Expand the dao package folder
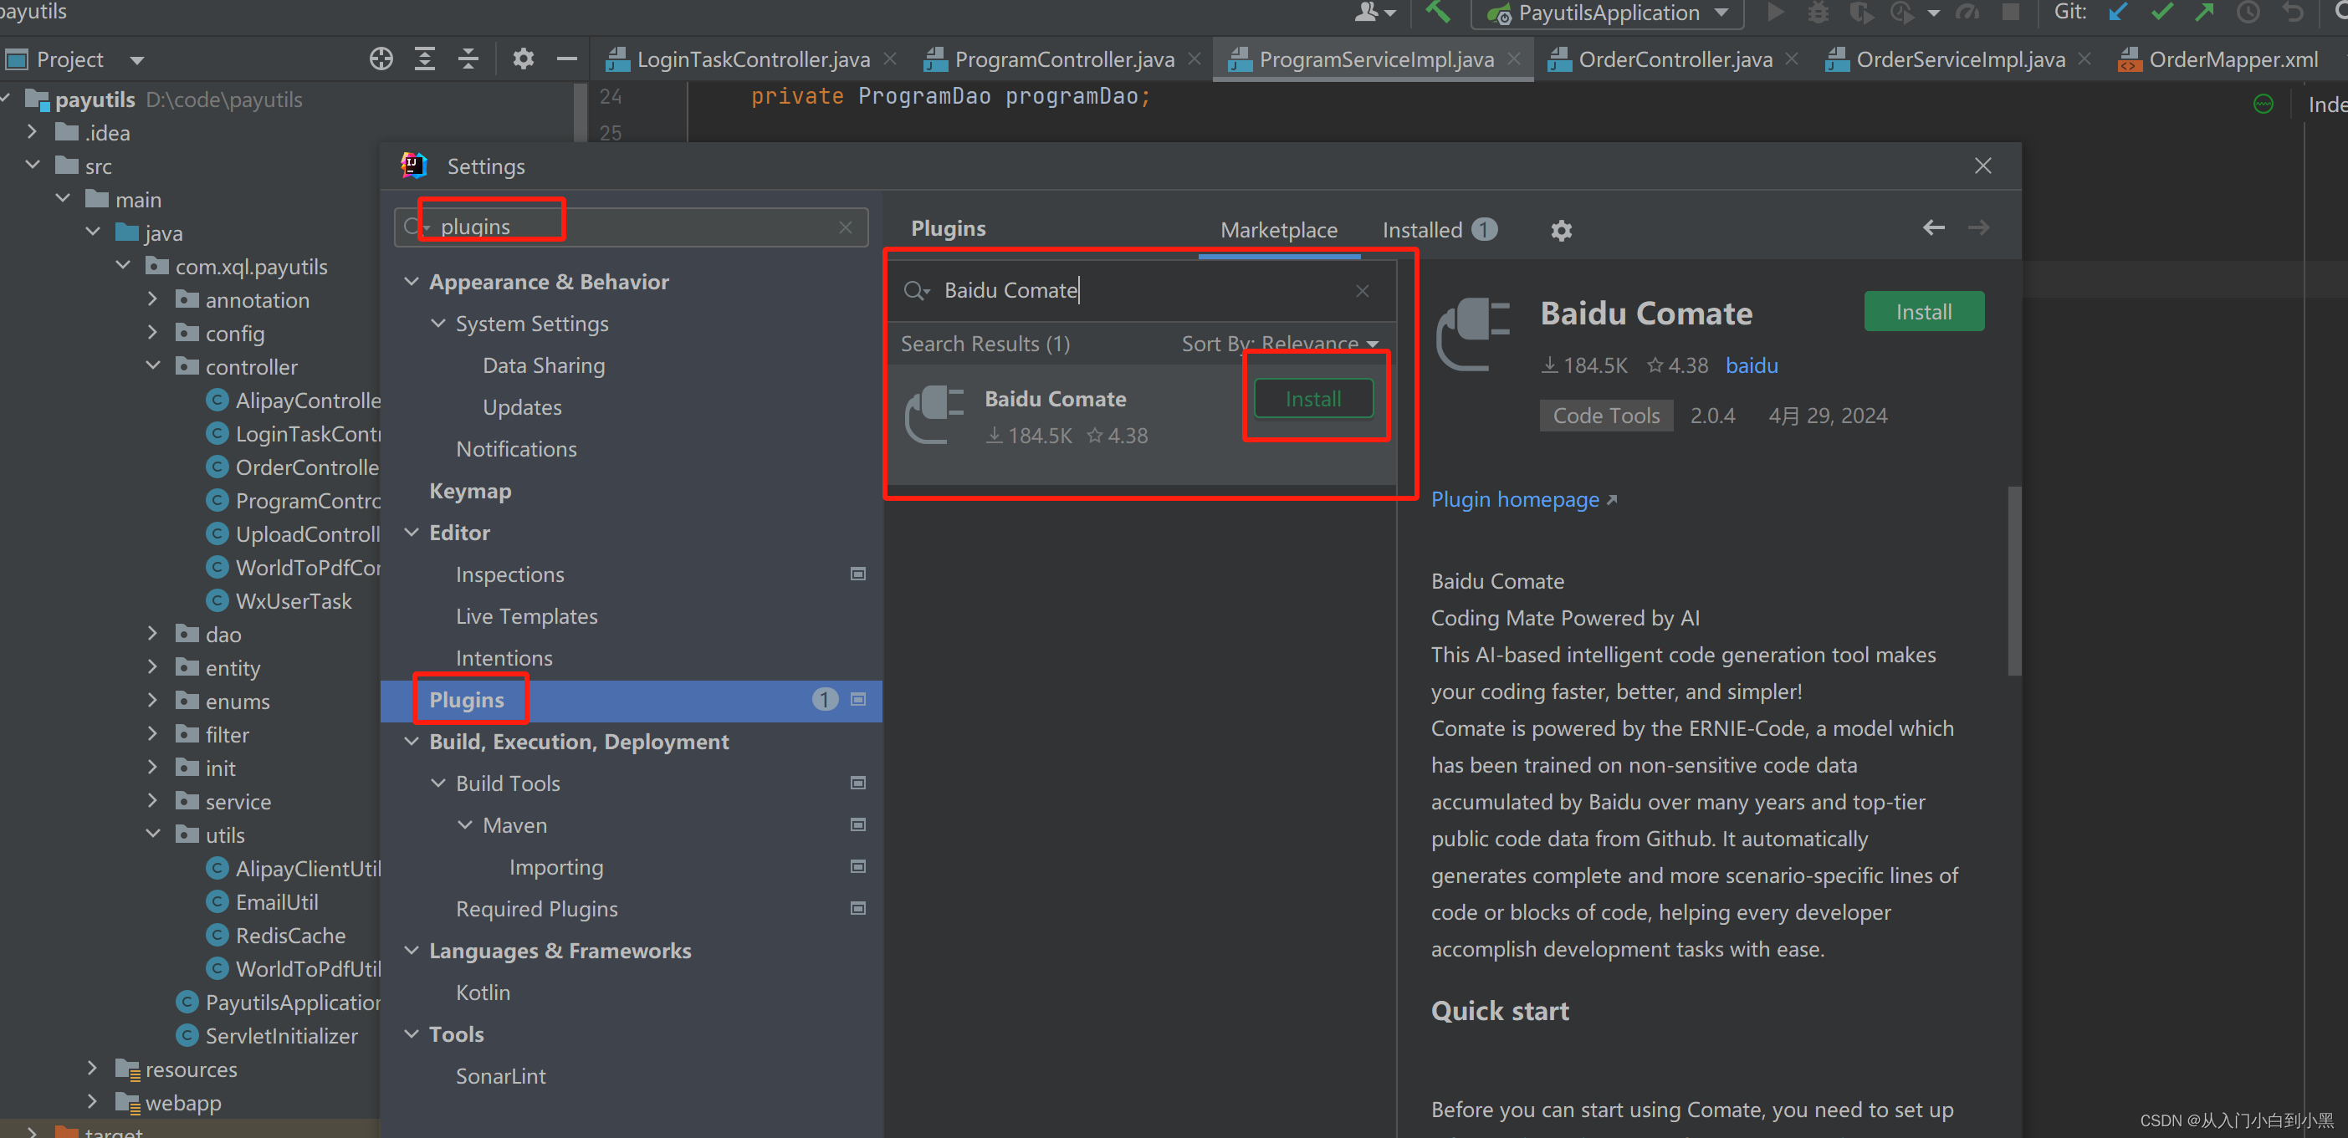 [x=152, y=633]
